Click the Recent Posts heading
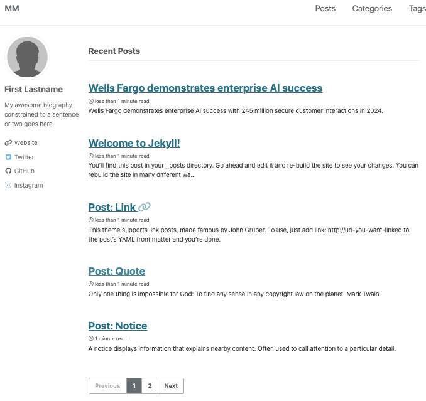 click(x=114, y=51)
